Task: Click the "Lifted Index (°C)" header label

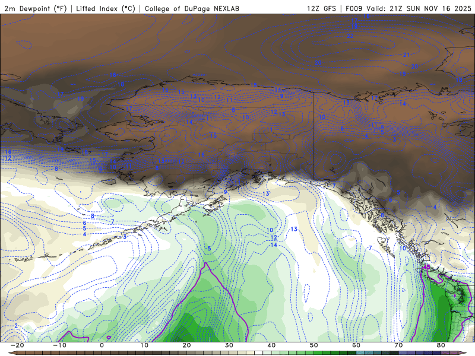Action: pyautogui.click(x=106, y=8)
